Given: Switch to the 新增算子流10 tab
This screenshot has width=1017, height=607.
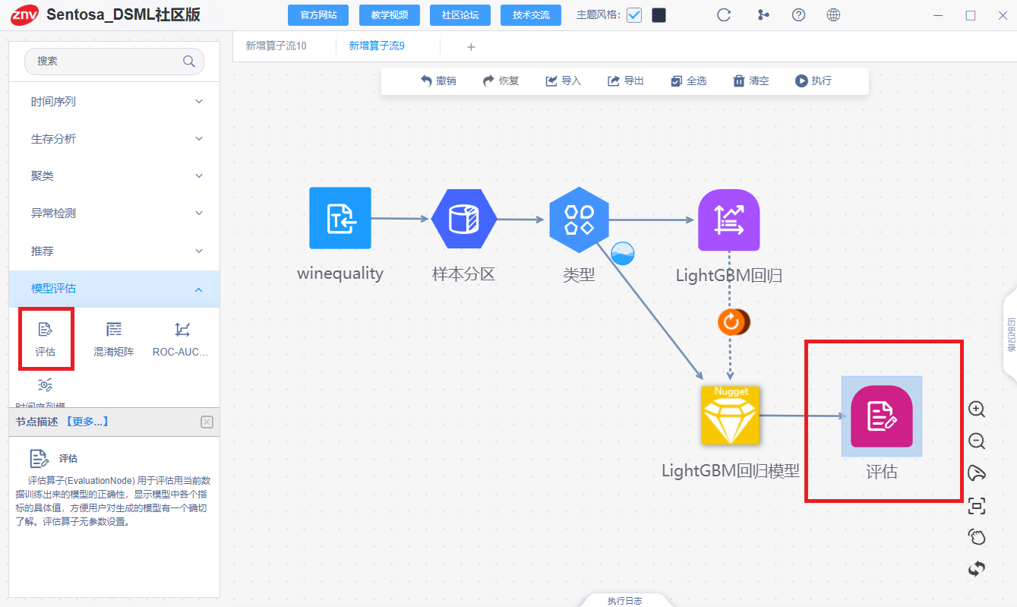Looking at the screenshot, I should coord(276,46).
